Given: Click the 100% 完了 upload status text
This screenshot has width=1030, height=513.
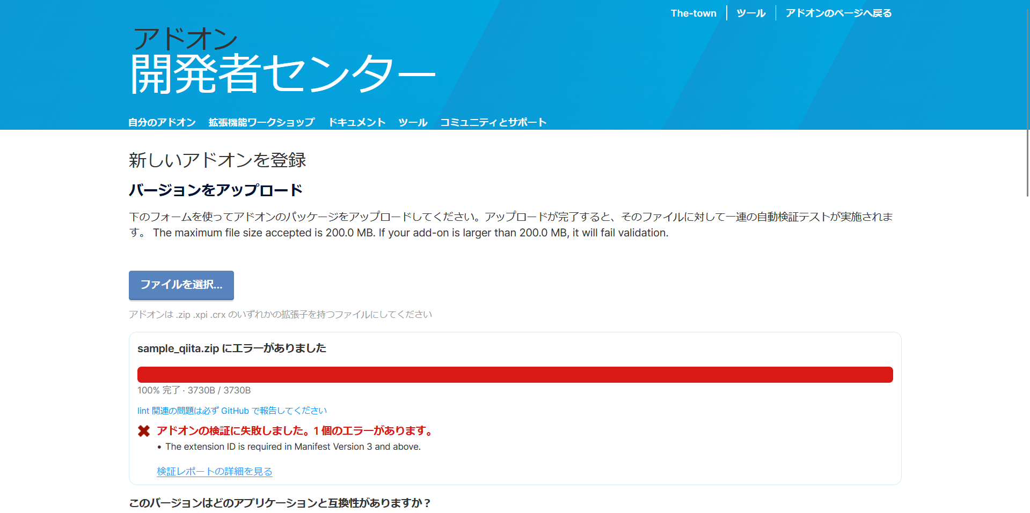Looking at the screenshot, I should [193, 391].
